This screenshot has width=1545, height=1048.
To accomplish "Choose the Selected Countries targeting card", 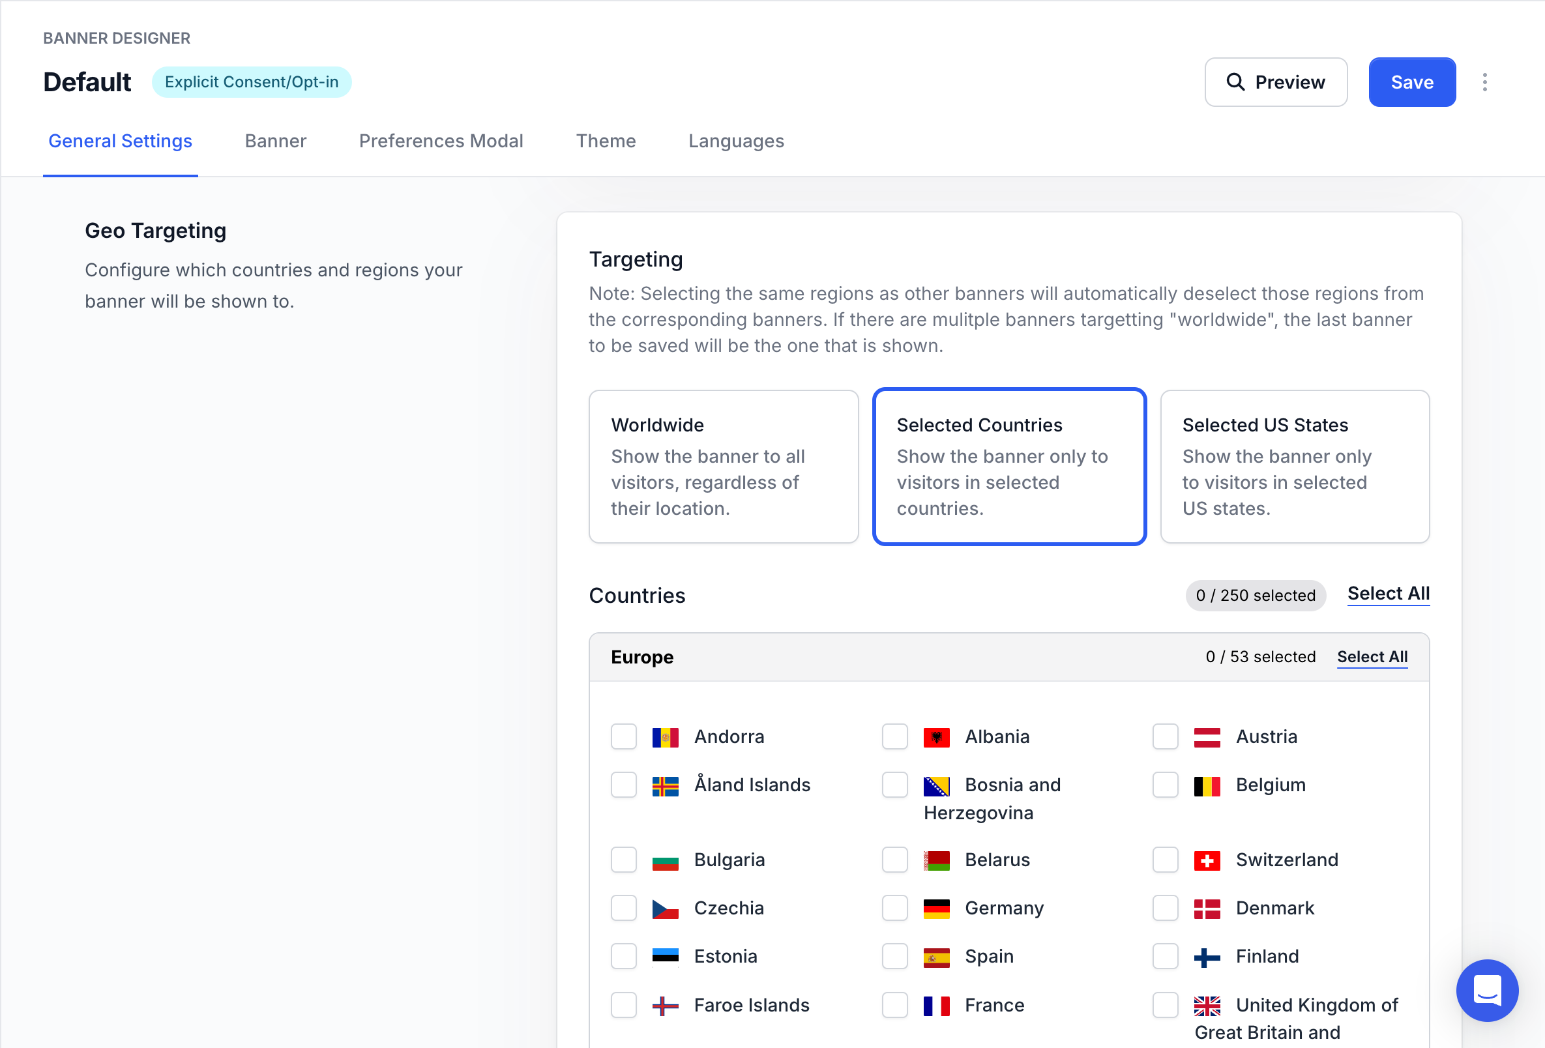I will [1009, 467].
